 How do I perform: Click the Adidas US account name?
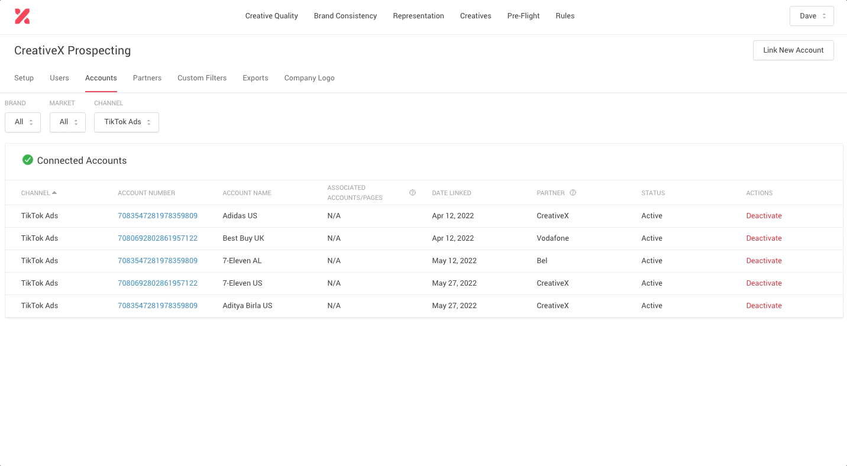tap(240, 216)
